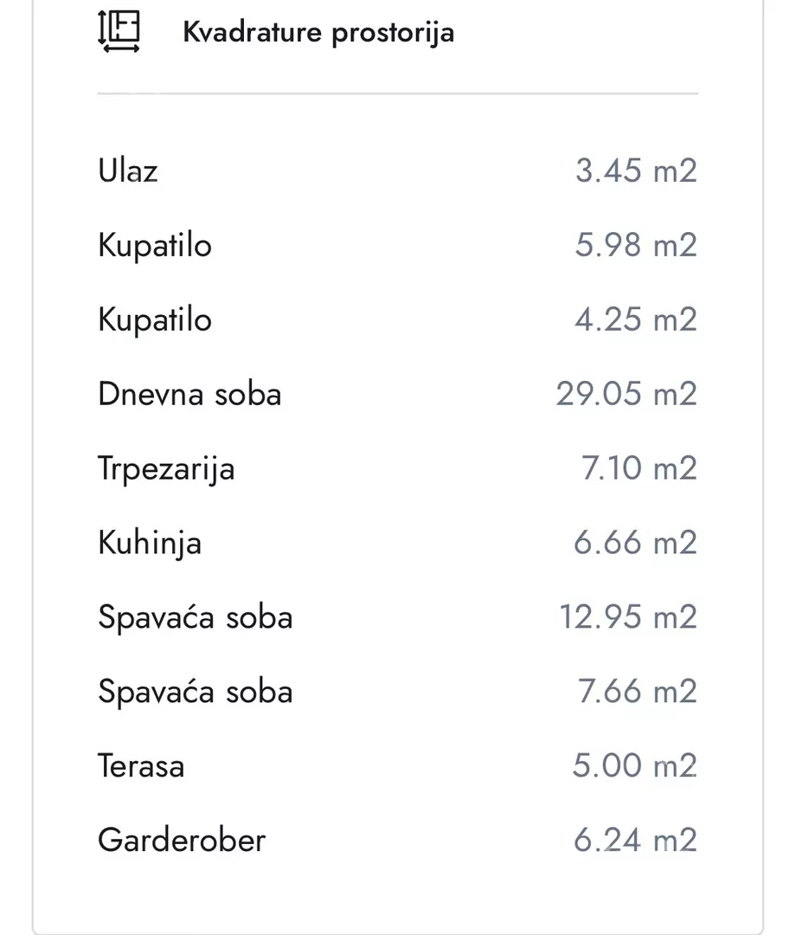Click the Garderober label
The image size is (796, 935).
pos(182,841)
